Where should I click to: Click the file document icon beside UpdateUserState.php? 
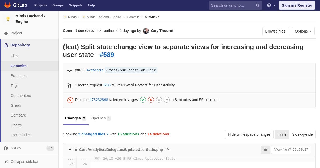tap(76, 150)
